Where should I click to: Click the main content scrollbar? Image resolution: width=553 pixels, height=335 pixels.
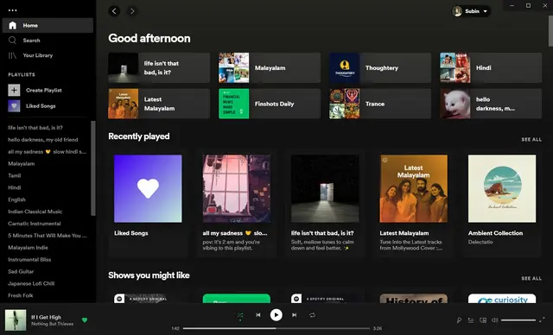click(550, 31)
